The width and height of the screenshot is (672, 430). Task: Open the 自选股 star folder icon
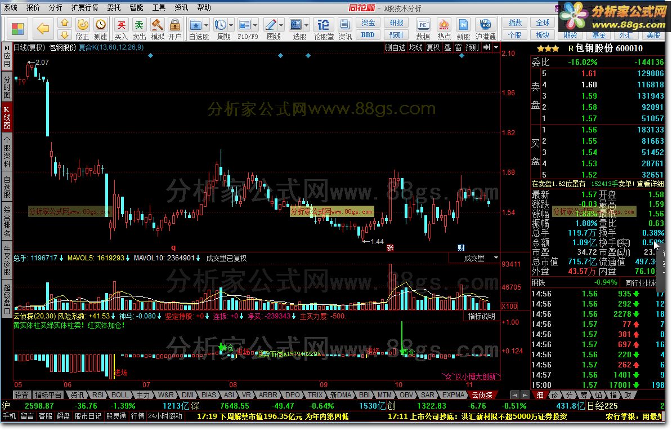[196, 25]
